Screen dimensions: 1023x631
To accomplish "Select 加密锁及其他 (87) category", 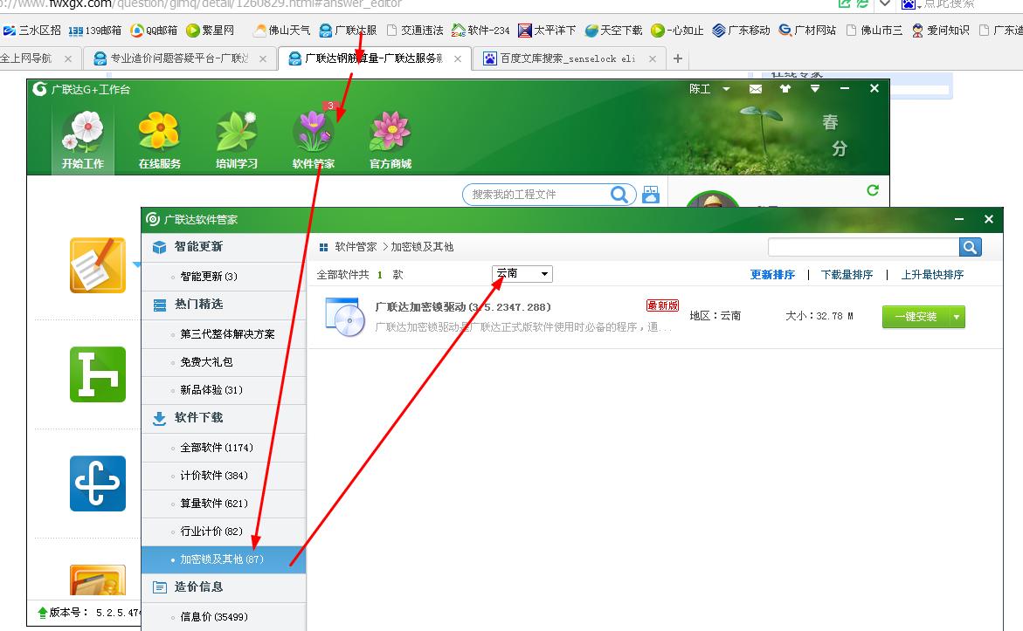I will [224, 559].
